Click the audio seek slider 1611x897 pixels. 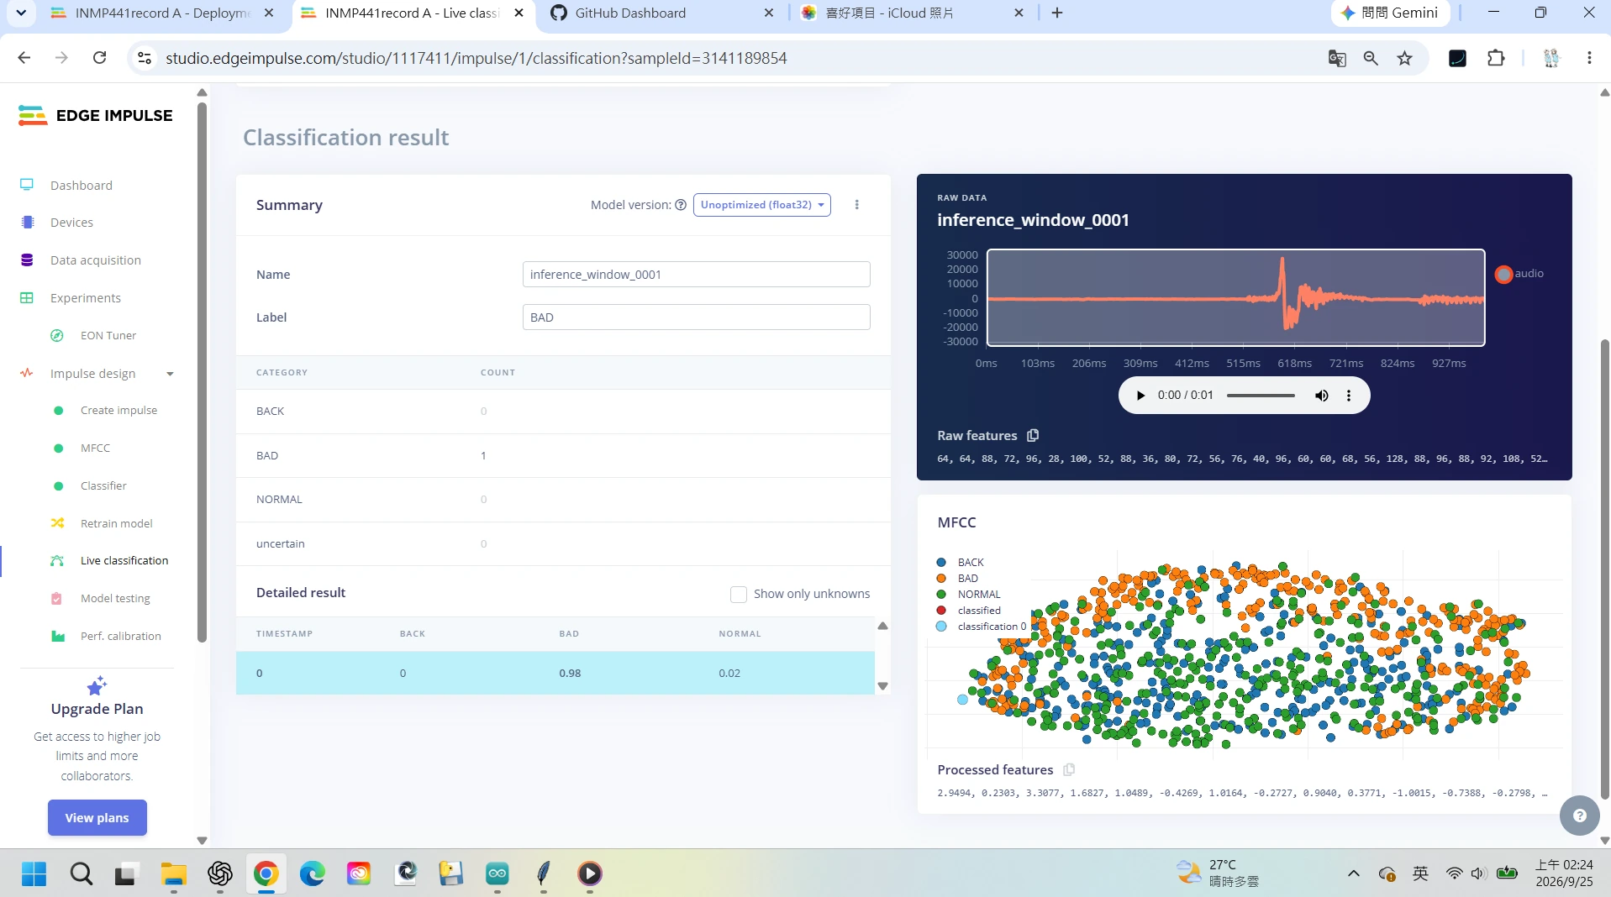tap(1261, 396)
